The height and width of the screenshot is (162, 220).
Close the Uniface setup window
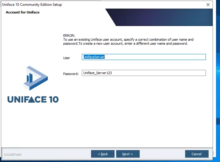click(x=208, y=5)
